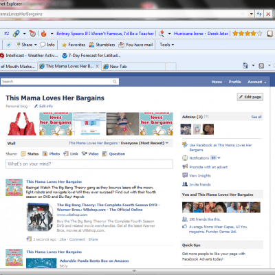Select Photo share option
The width and height of the screenshot is (275, 275).
52,154
